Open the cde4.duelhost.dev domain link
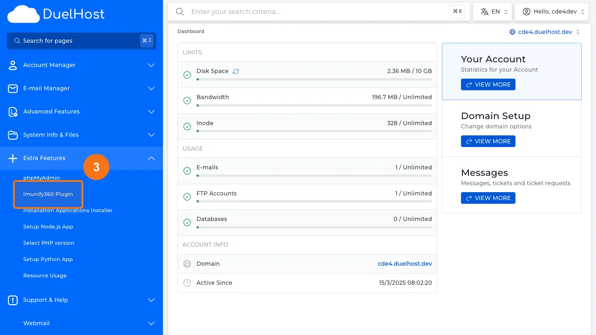The image size is (596, 335). [404, 264]
